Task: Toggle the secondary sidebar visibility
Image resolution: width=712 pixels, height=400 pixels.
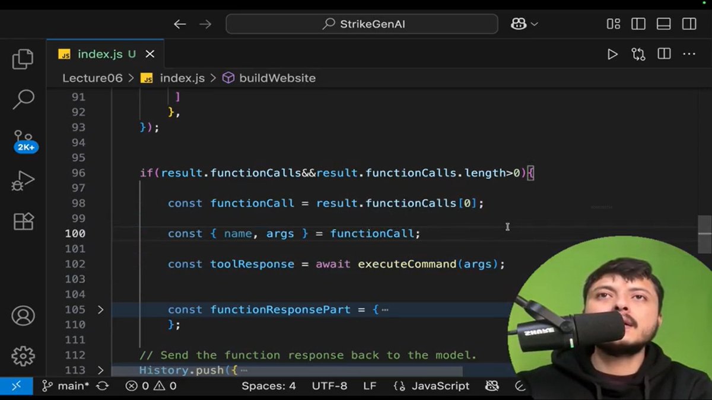Action: click(x=689, y=24)
